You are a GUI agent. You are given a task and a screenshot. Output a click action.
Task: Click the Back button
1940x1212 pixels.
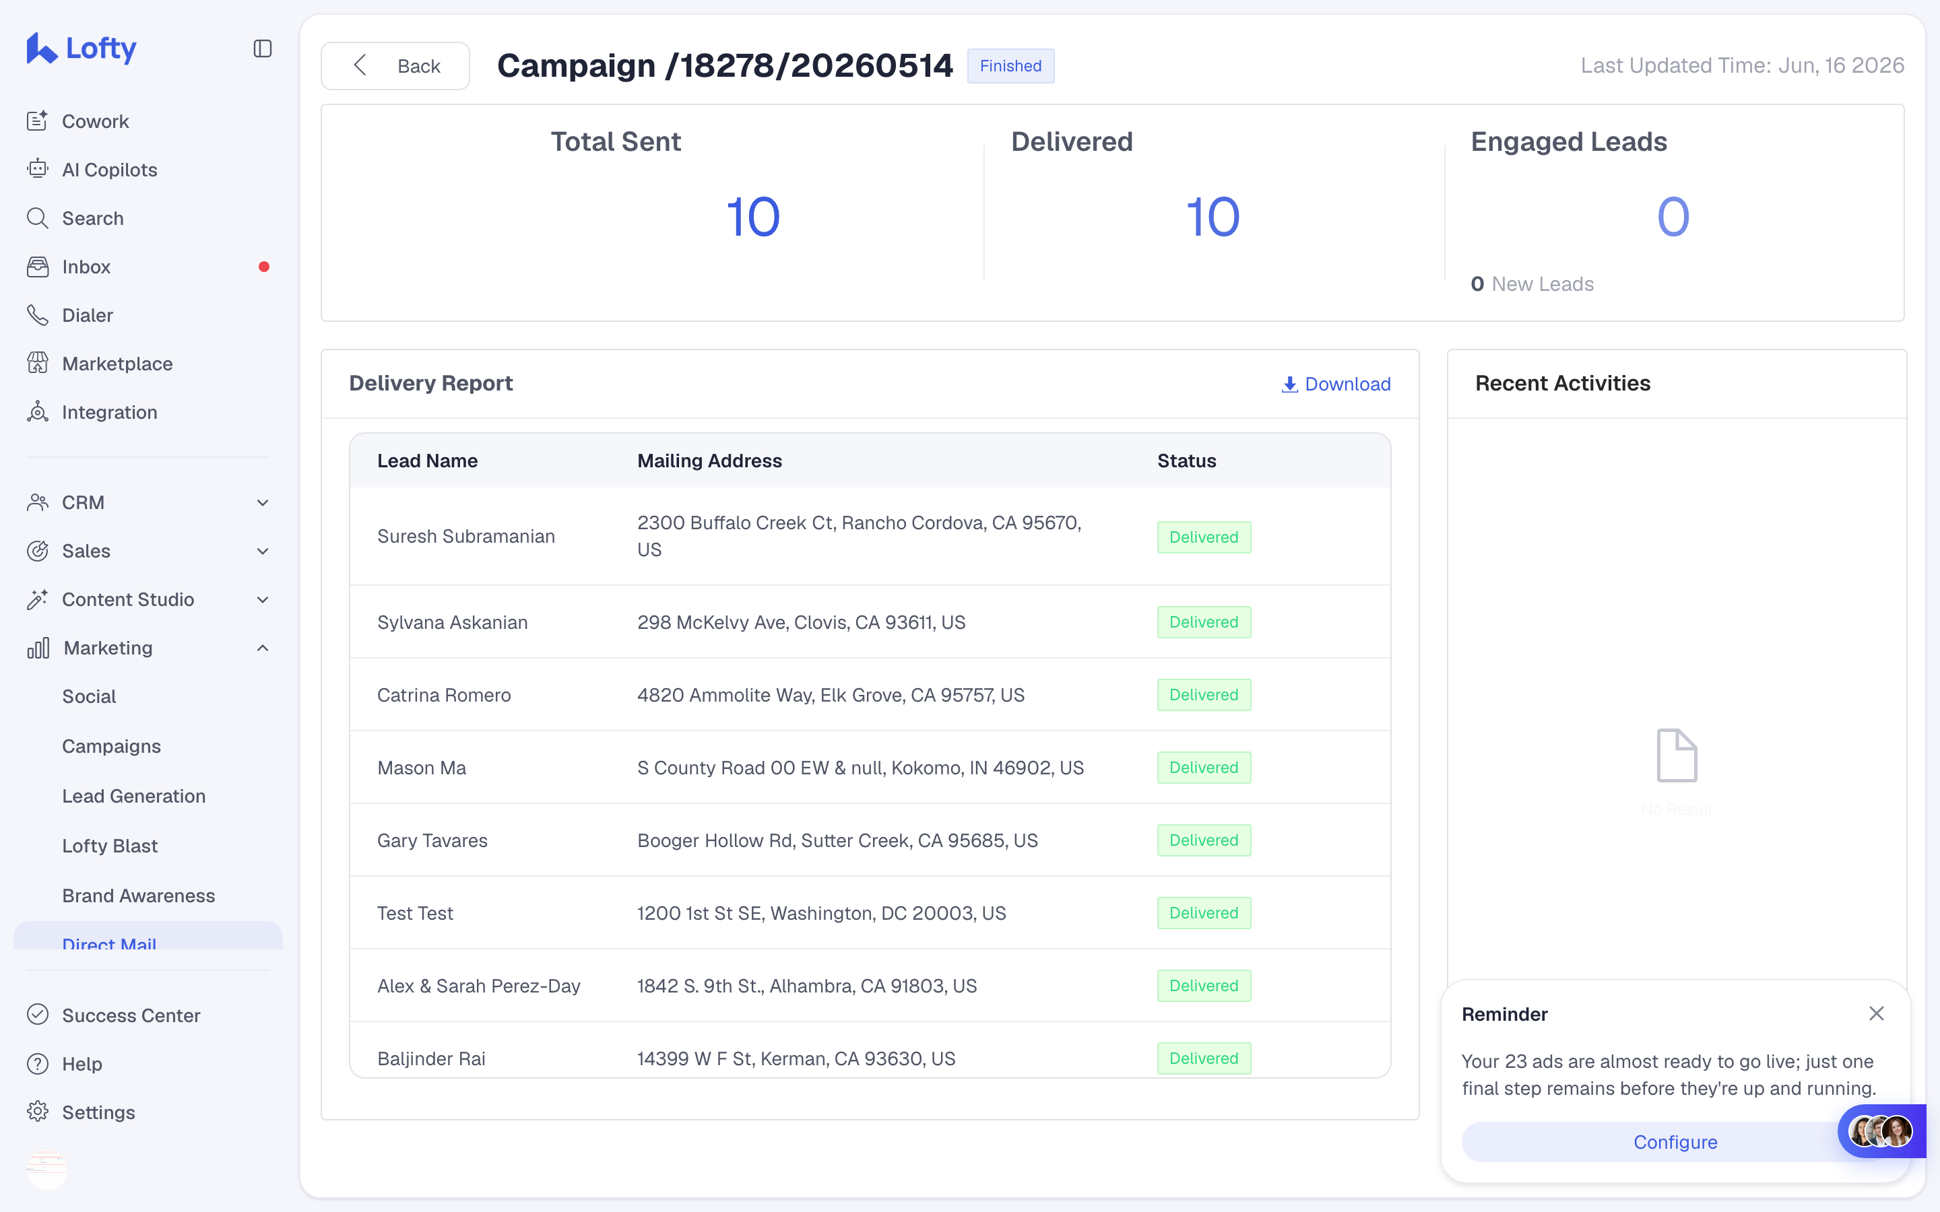pyautogui.click(x=395, y=66)
